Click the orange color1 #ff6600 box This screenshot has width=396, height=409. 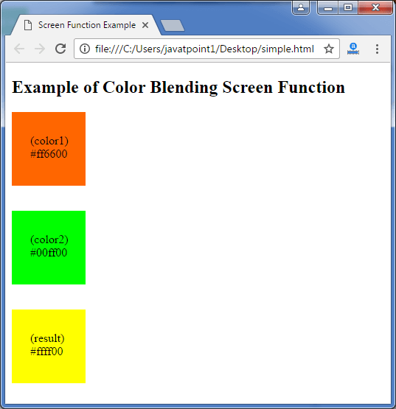click(x=49, y=149)
